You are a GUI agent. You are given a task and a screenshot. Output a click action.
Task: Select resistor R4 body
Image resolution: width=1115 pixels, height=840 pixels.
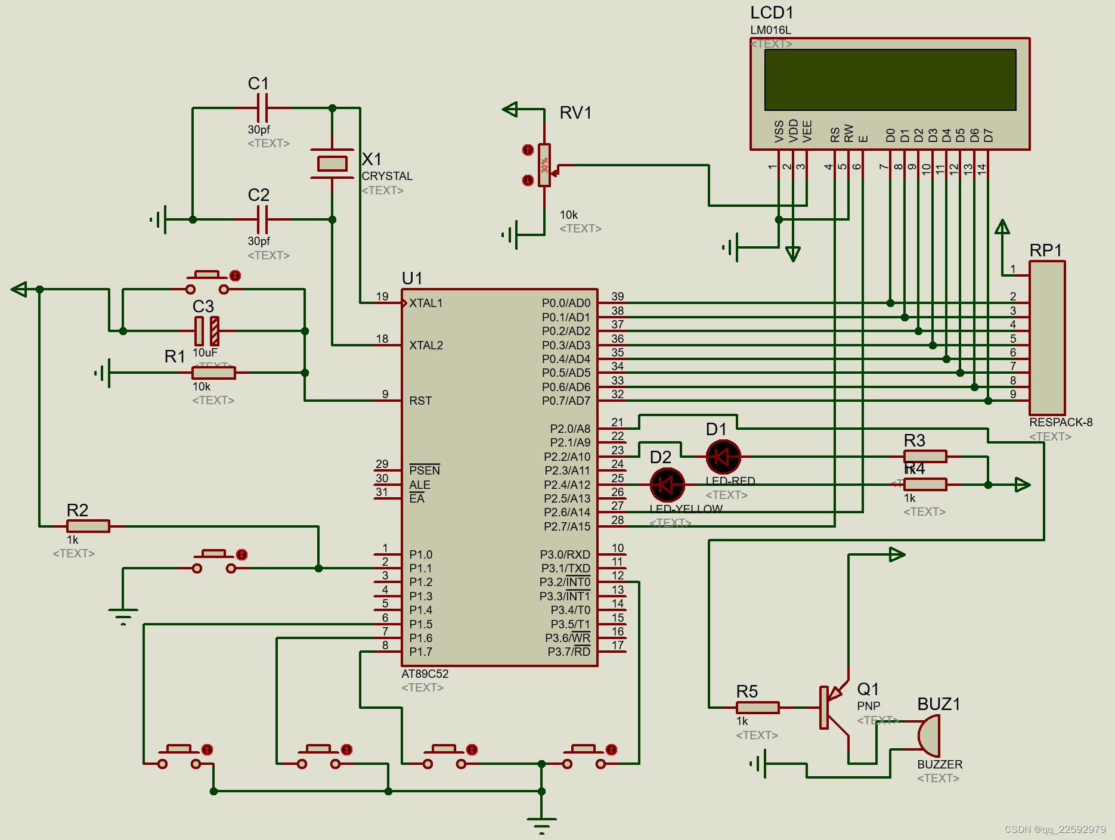pyautogui.click(x=925, y=484)
